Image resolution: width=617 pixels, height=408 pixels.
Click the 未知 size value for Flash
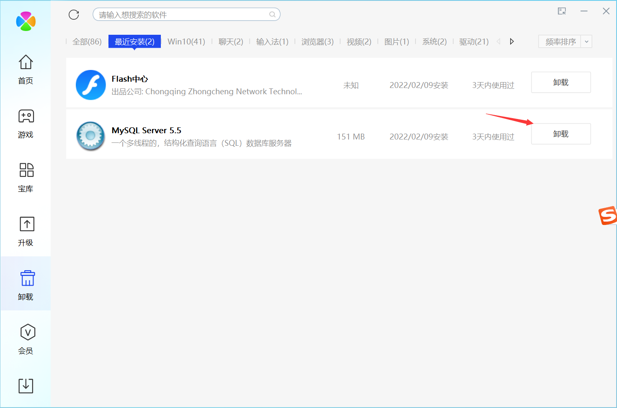351,85
